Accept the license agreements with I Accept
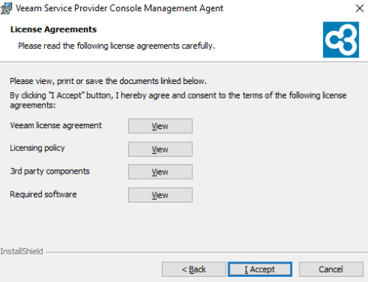This screenshot has height=282, width=368. (x=260, y=269)
